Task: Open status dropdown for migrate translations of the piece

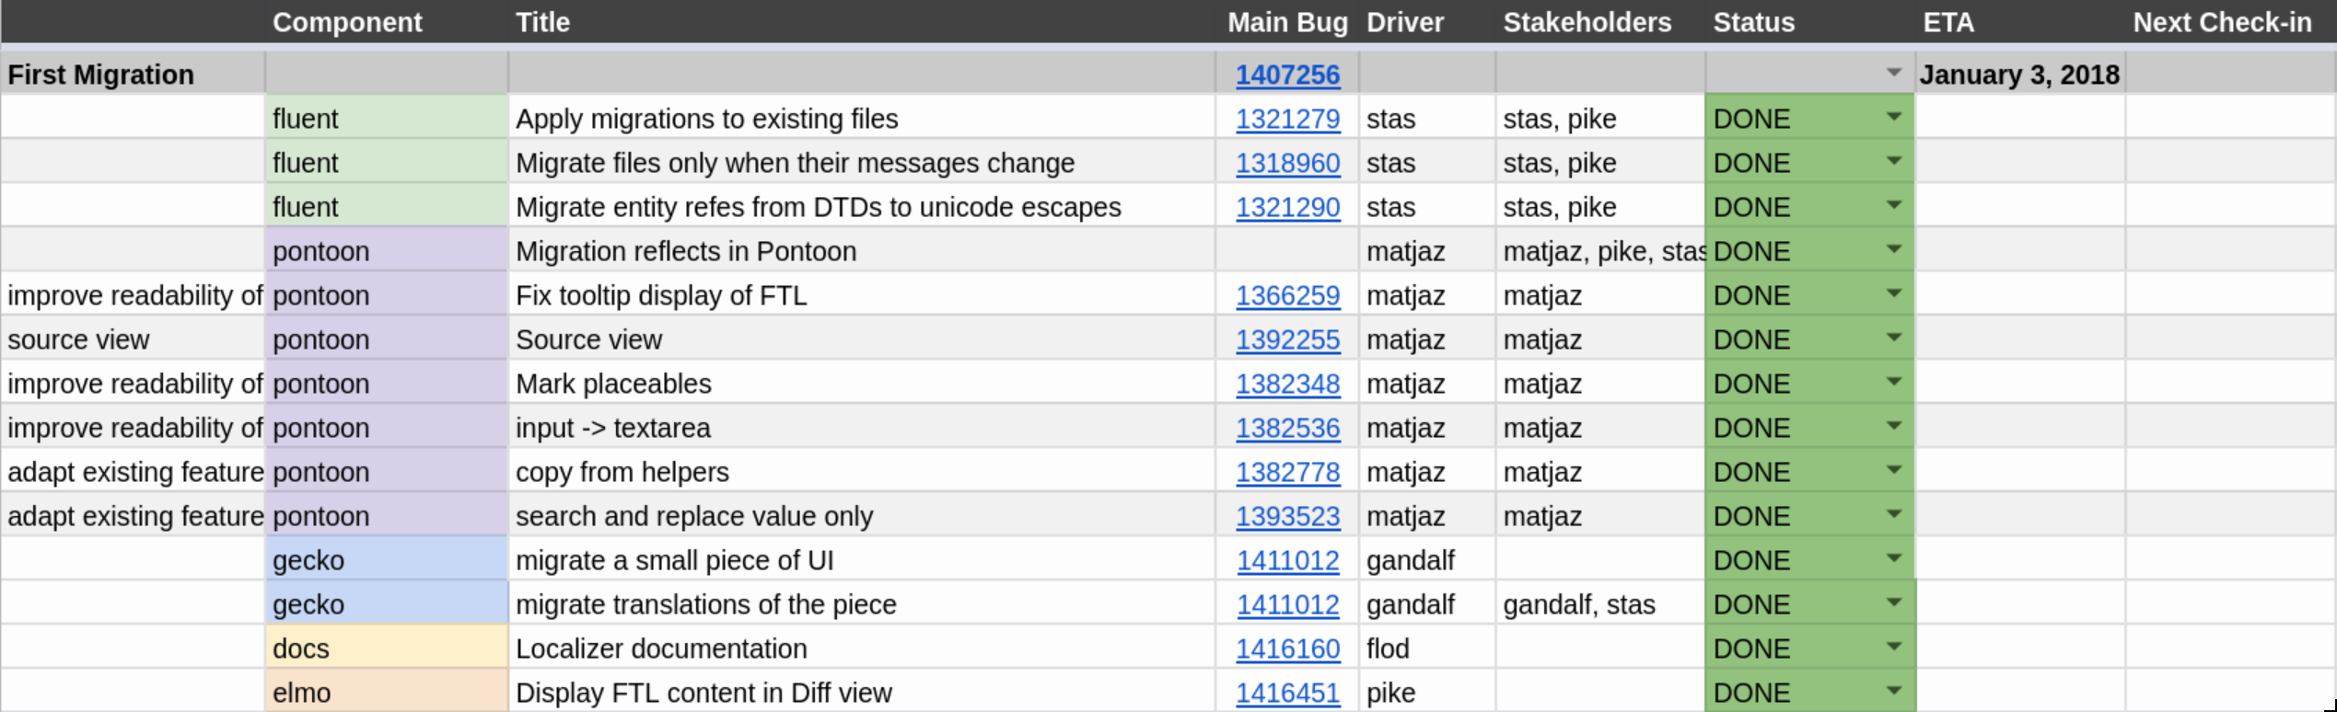Action: click(x=1894, y=603)
